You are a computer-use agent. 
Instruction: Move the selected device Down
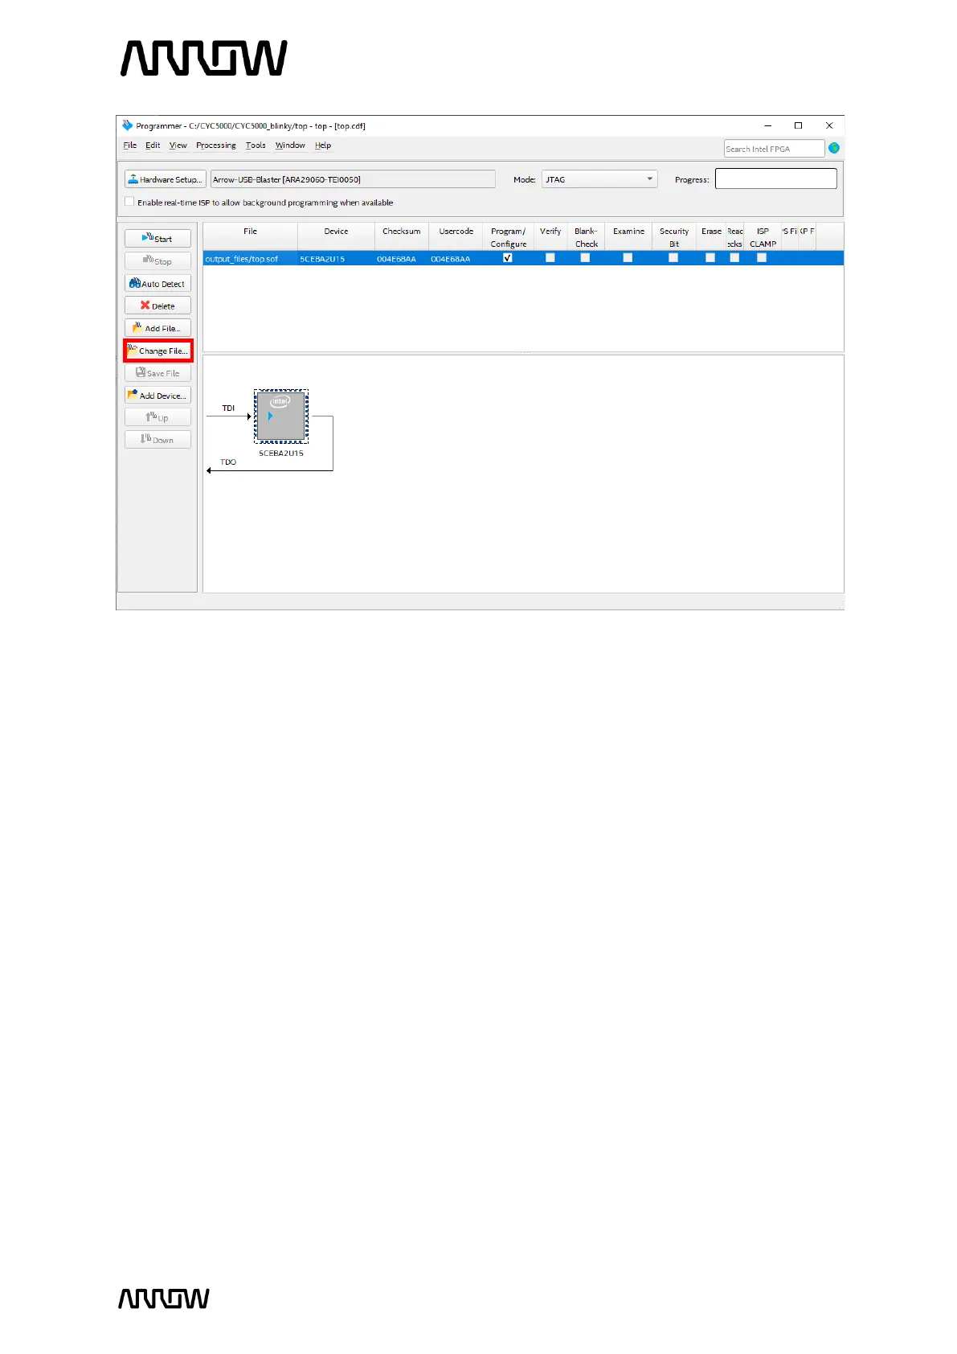coord(157,440)
